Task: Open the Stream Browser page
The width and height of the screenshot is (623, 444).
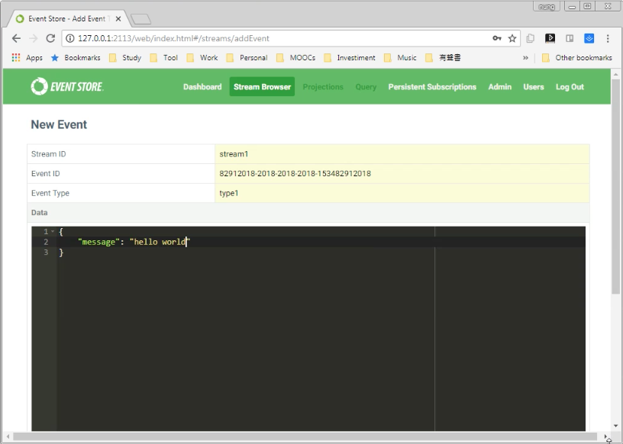Action: tap(262, 86)
